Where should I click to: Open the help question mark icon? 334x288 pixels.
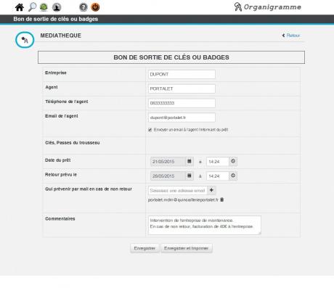point(83,7)
